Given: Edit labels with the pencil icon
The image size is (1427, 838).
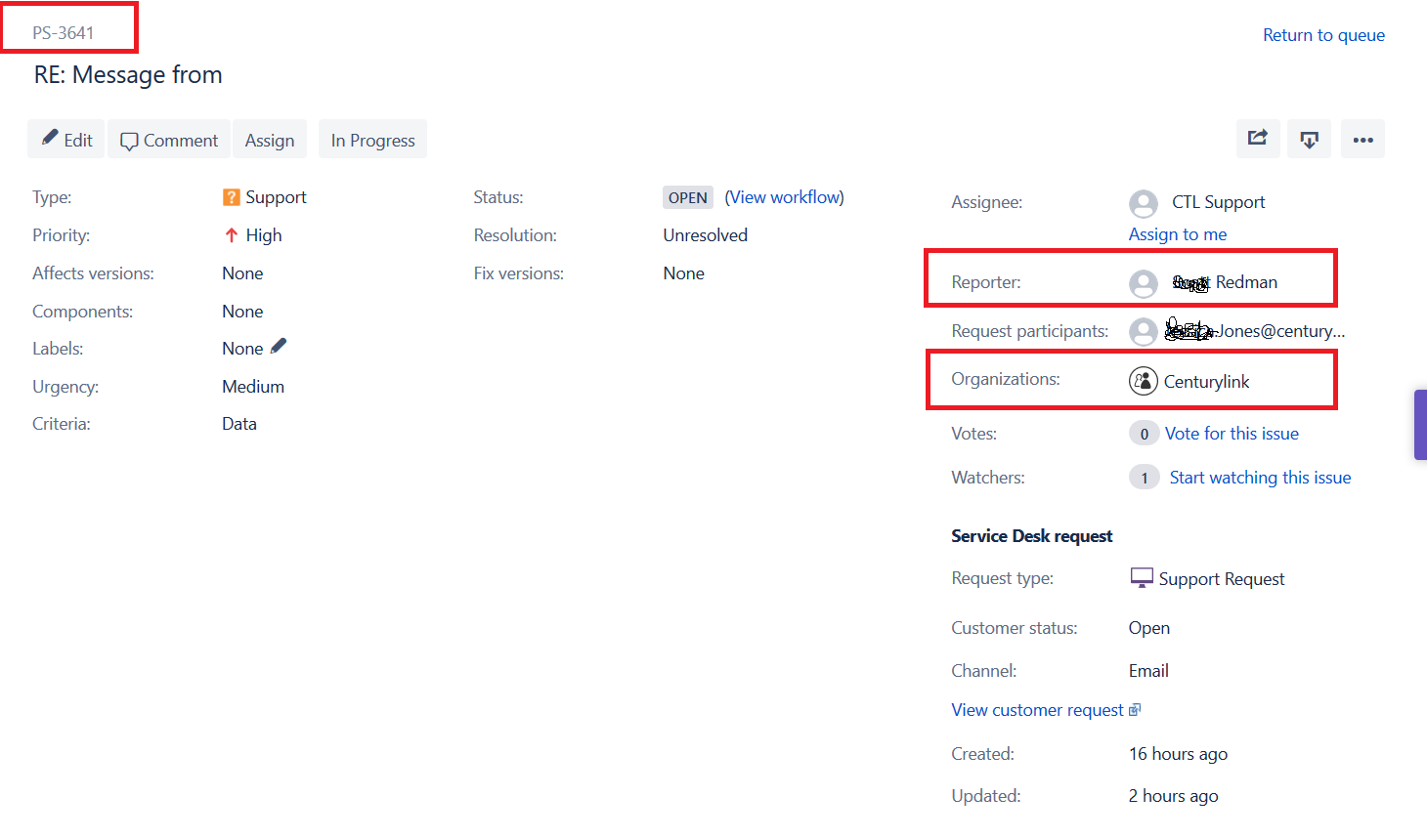Looking at the screenshot, I should [x=279, y=346].
